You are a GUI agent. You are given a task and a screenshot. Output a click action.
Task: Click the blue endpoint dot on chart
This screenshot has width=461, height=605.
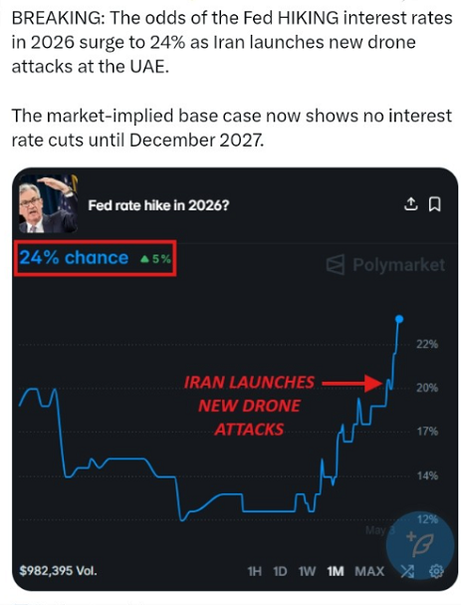coord(399,319)
